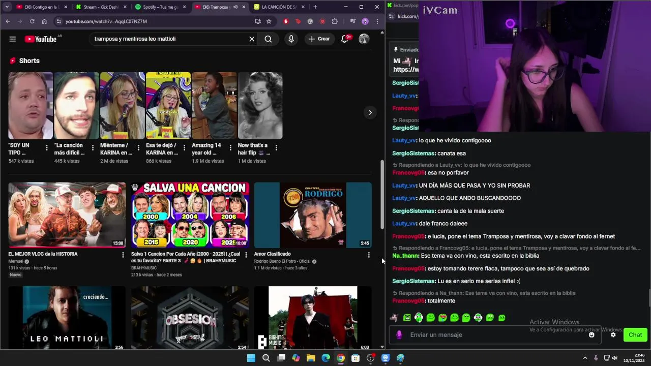Open options for "Now that's a hair flip" short

click(x=276, y=148)
